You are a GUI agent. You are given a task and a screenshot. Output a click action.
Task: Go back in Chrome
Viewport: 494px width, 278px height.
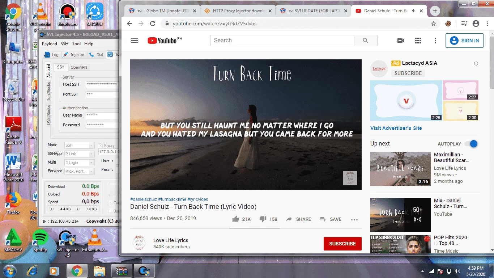(129, 24)
